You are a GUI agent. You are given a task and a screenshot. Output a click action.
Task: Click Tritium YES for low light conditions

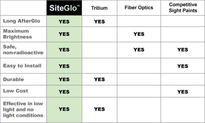tap(99, 109)
